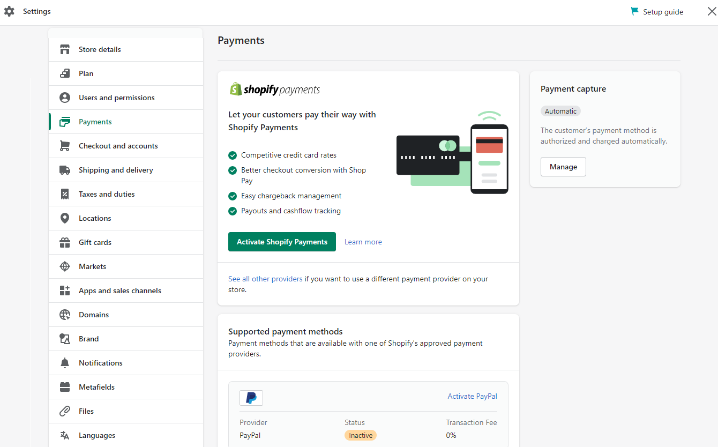Image resolution: width=718 pixels, height=447 pixels.
Task: Open Taxes and duties settings
Action: (126, 194)
